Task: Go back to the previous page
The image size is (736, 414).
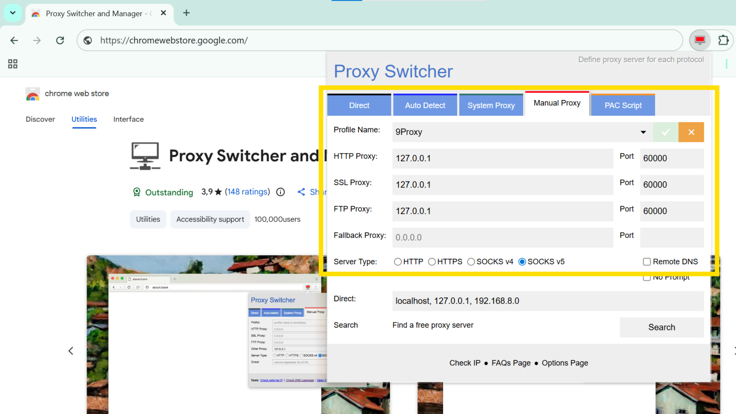Action: (14, 40)
